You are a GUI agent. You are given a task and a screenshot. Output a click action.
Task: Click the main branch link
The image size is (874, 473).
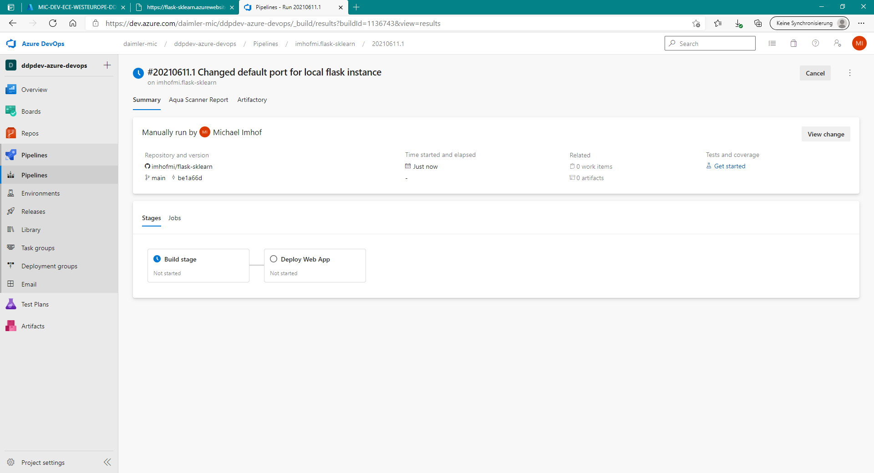[158, 178]
